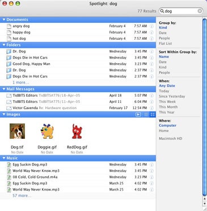Start Images slideshow with play icon
The width and height of the screenshot is (207, 211).
click(138, 114)
